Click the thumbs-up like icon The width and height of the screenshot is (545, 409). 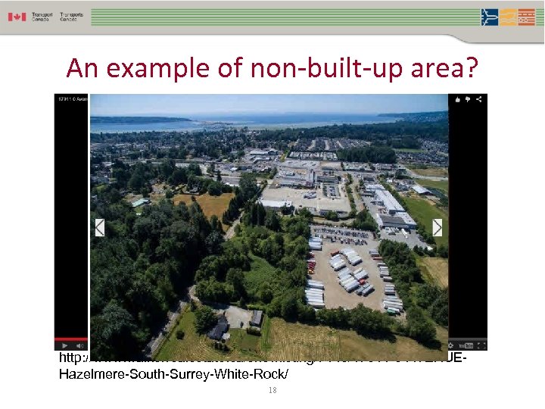click(x=458, y=99)
